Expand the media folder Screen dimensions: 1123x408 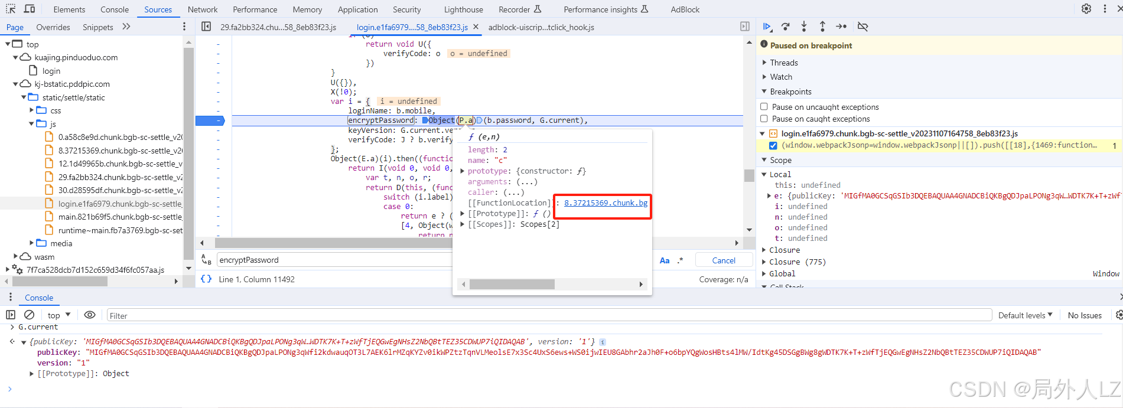click(31, 243)
